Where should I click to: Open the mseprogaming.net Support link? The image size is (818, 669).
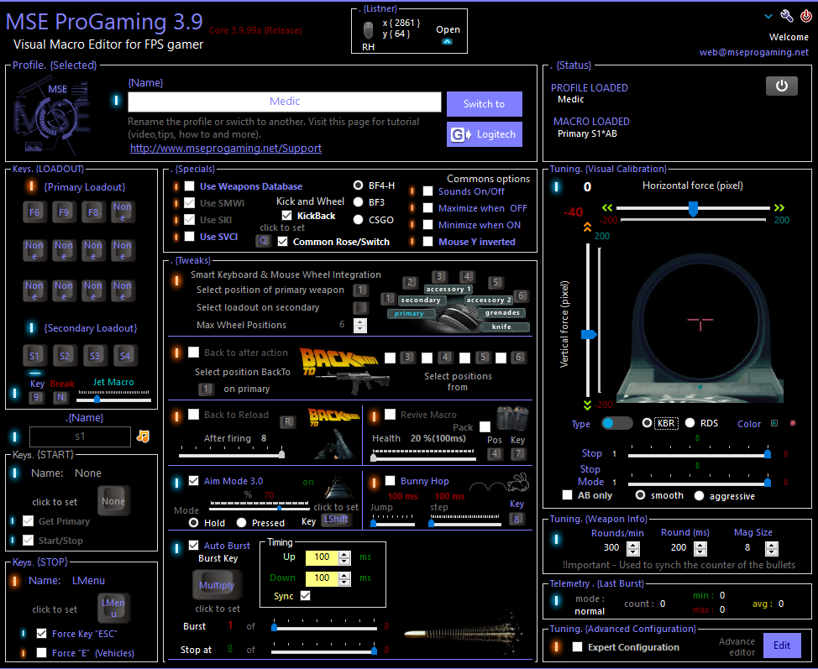pos(226,148)
